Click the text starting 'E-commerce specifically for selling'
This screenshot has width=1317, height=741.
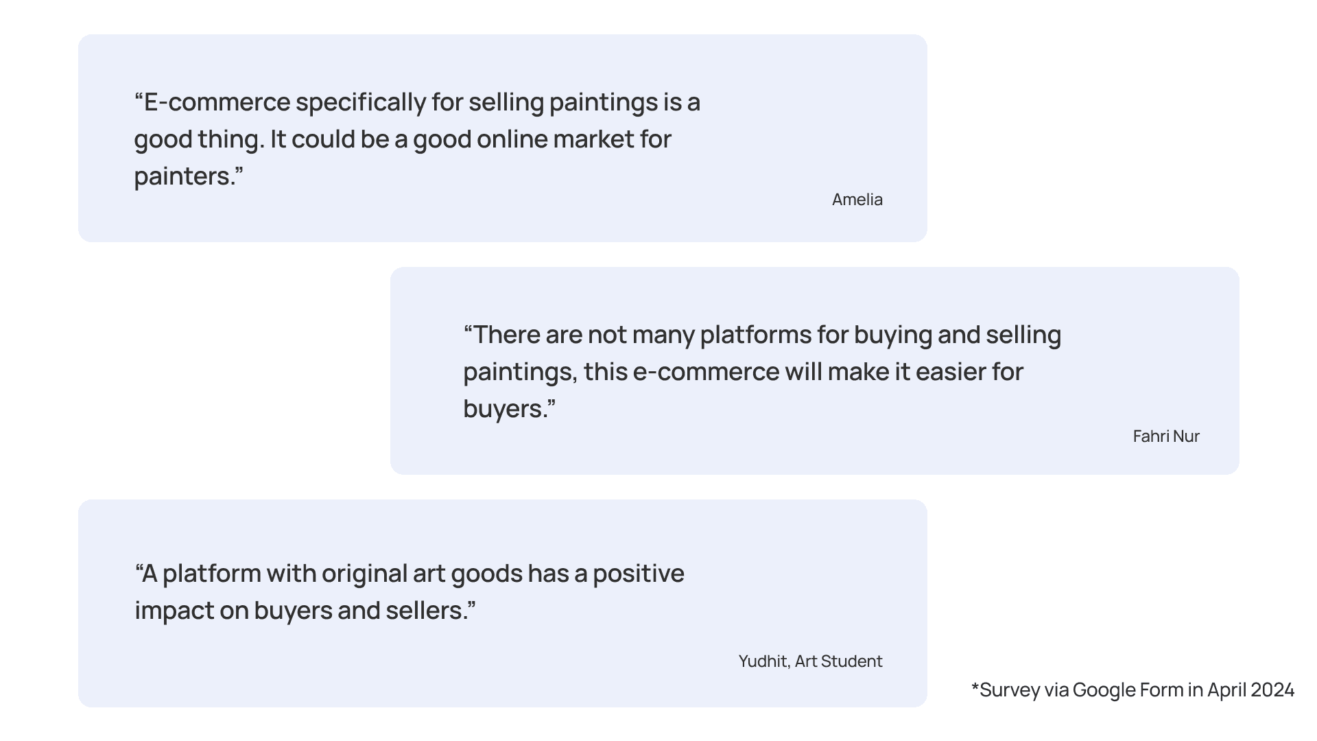(417, 102)
